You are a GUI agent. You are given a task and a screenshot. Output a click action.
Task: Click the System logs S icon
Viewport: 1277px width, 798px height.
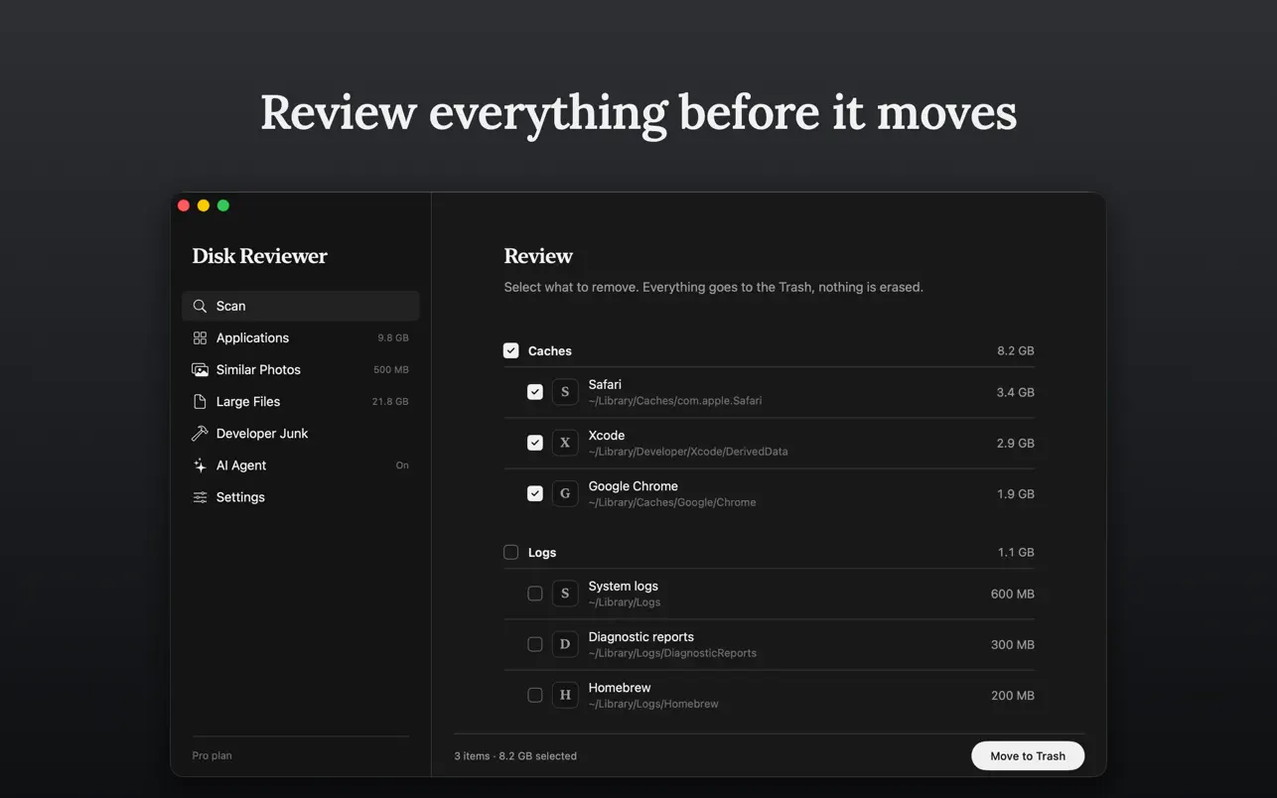pyautogui.click(x=565, y=594)
